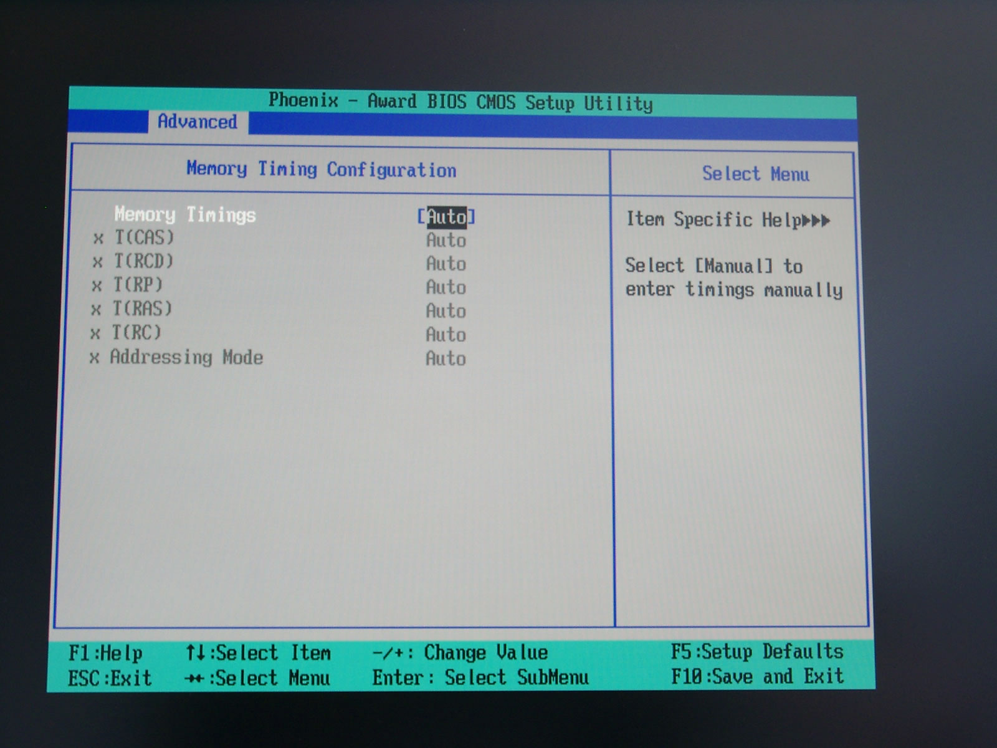Screen dimensions: 997x748
Task: Click the Auto value for T(RC)
Action: pyautogui.click(x=446, y=335)
